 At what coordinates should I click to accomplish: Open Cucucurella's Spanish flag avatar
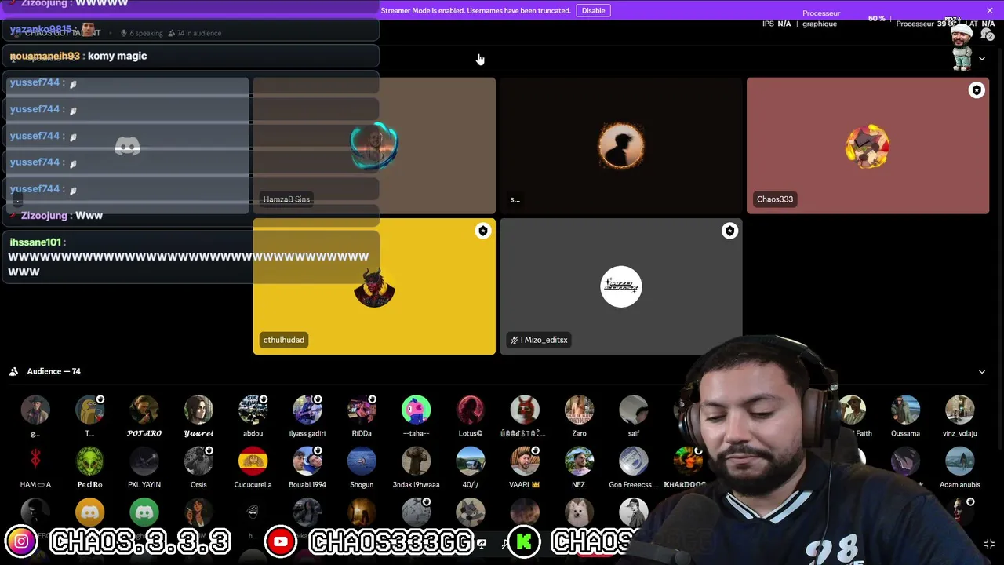tap(253, 461)
